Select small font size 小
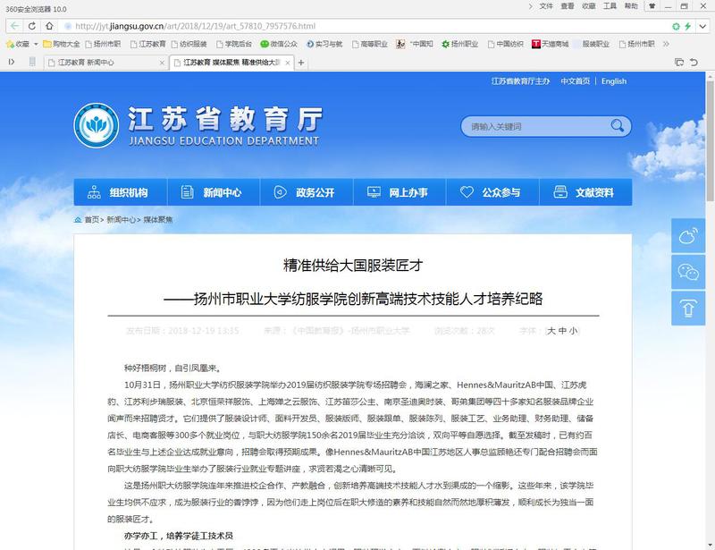This screenshot has height=550, width=715. coord(573,330)
